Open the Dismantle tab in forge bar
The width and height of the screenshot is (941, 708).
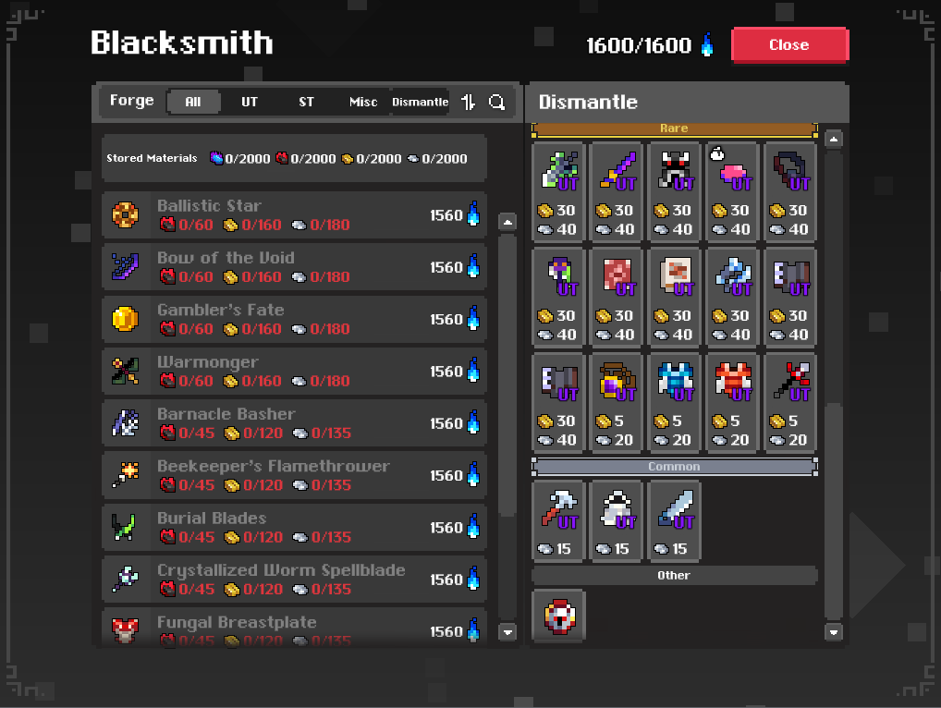tap(420, 102)
